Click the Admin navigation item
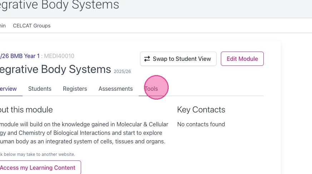Screen dimensions: 312x174 (x=3, y=26)
